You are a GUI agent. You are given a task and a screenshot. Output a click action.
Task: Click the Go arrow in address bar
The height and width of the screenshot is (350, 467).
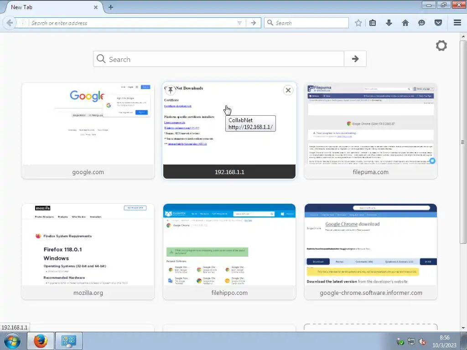click(x=254, y=23)
